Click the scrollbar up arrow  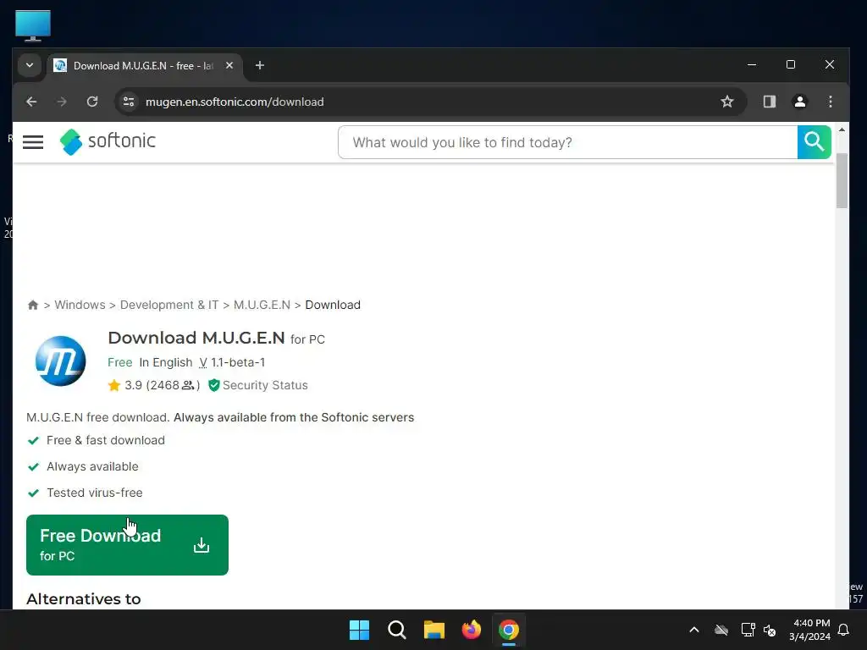[842, 129]
